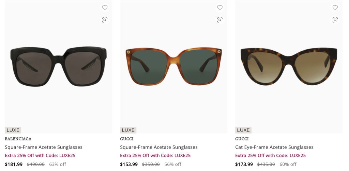Screen dimensions: 349x171
Task: Click the BALENCIAGA brand name
Action: click(18, 139)
